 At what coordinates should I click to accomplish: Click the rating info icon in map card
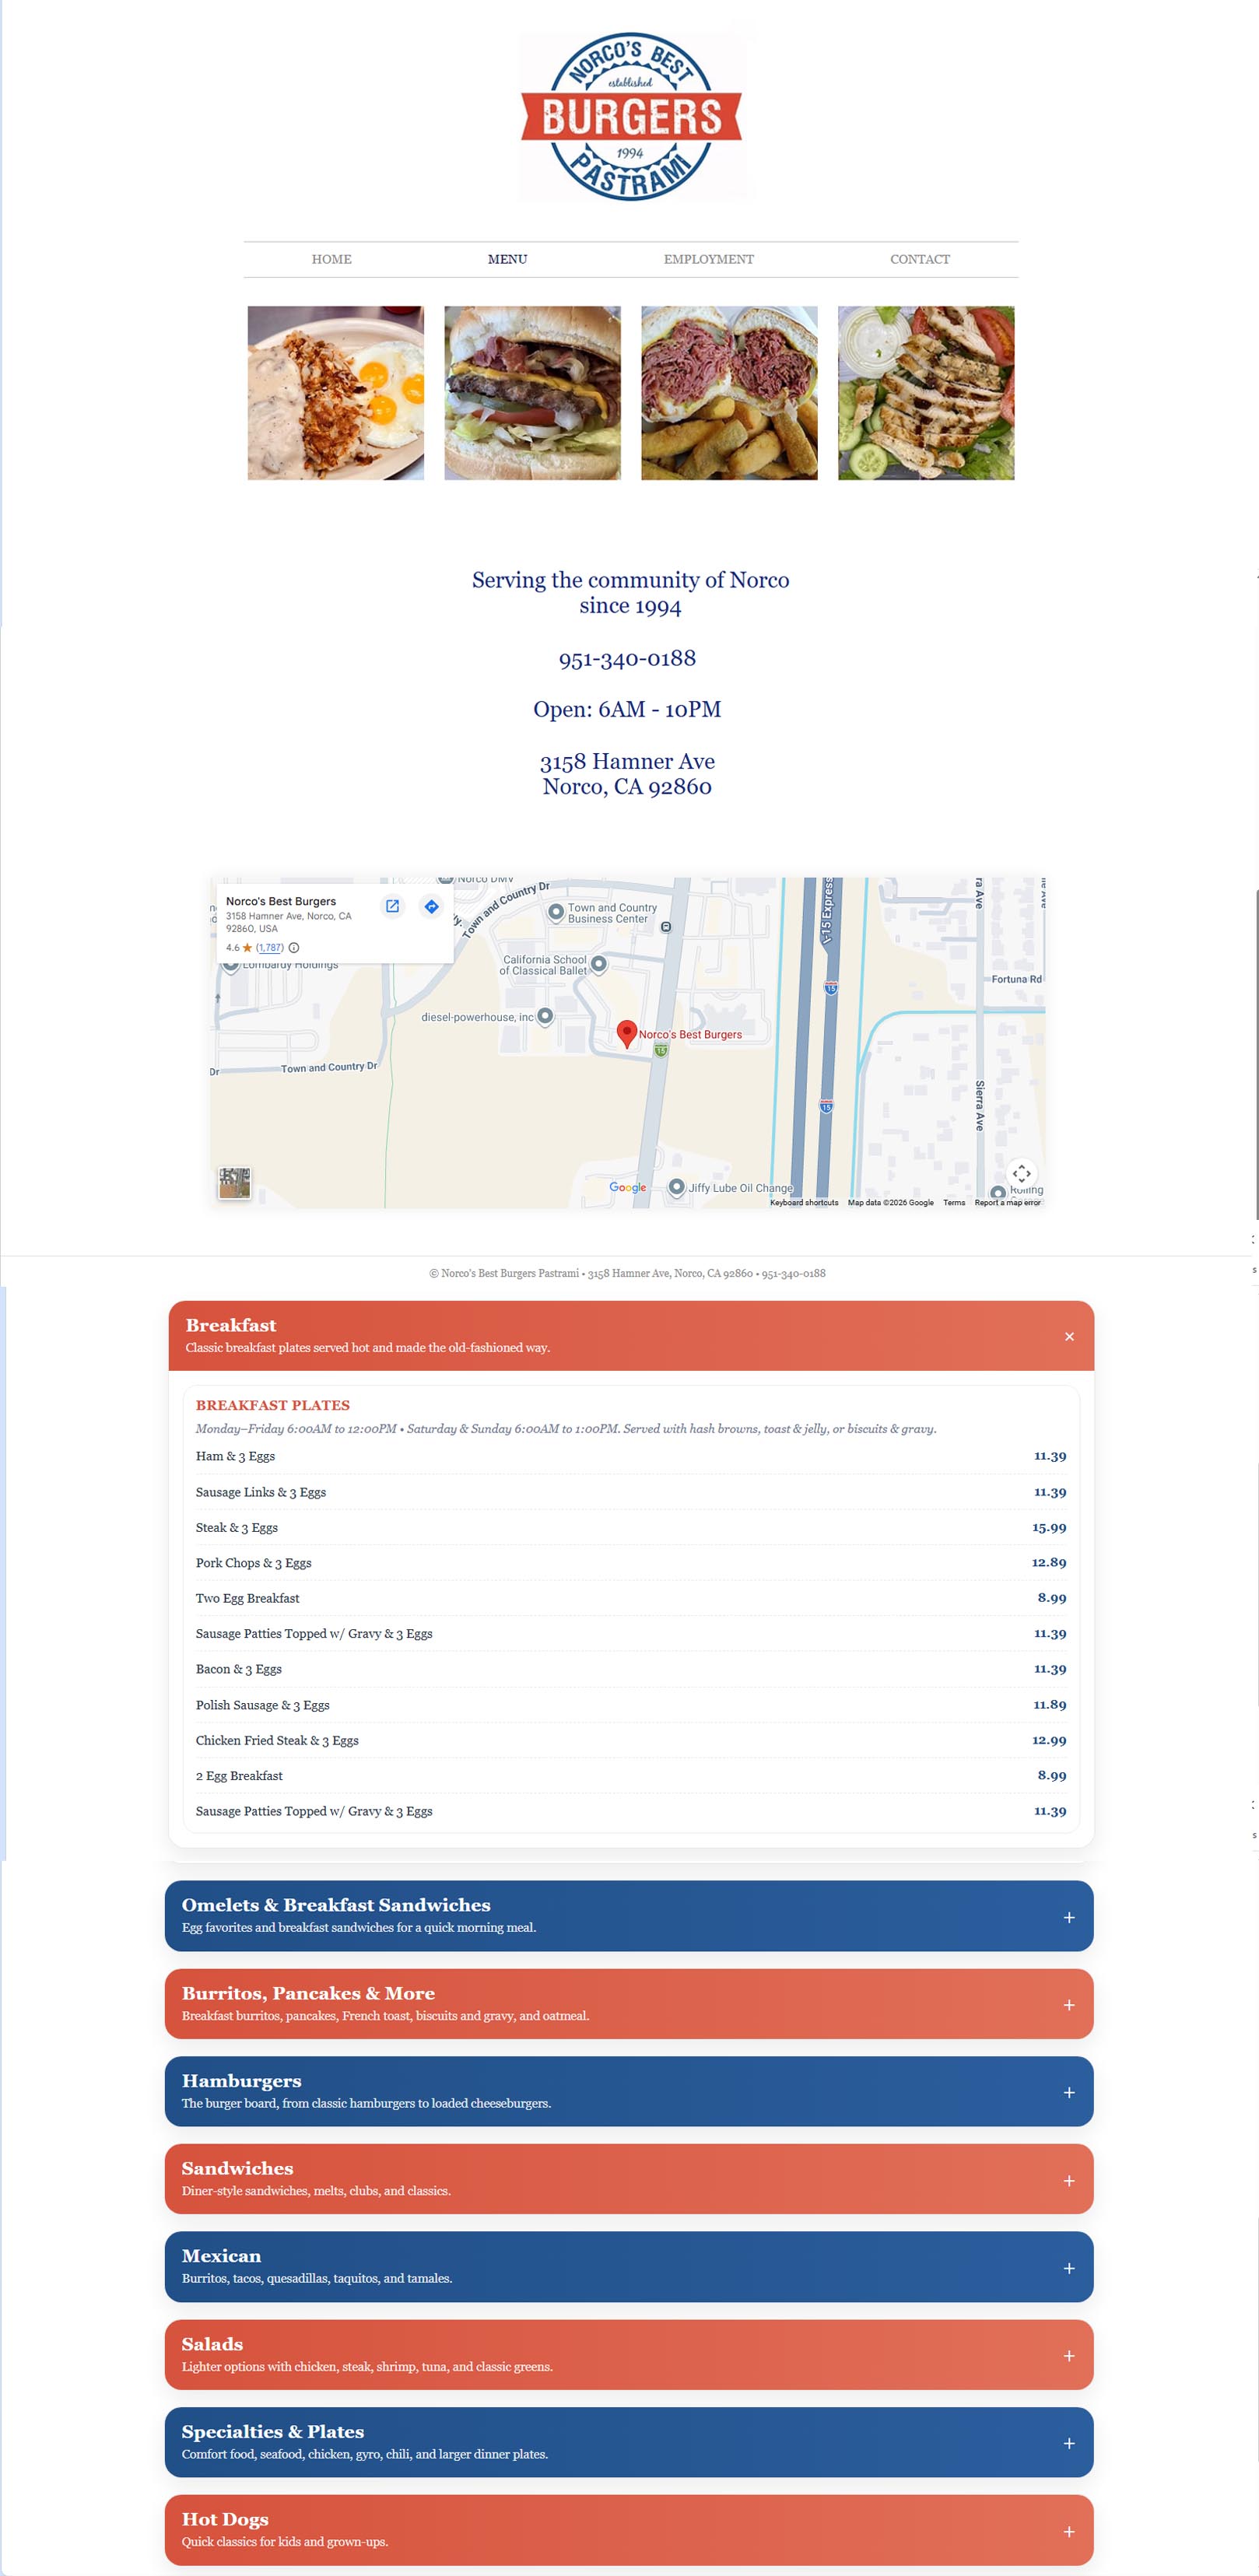tap(294, 947)
